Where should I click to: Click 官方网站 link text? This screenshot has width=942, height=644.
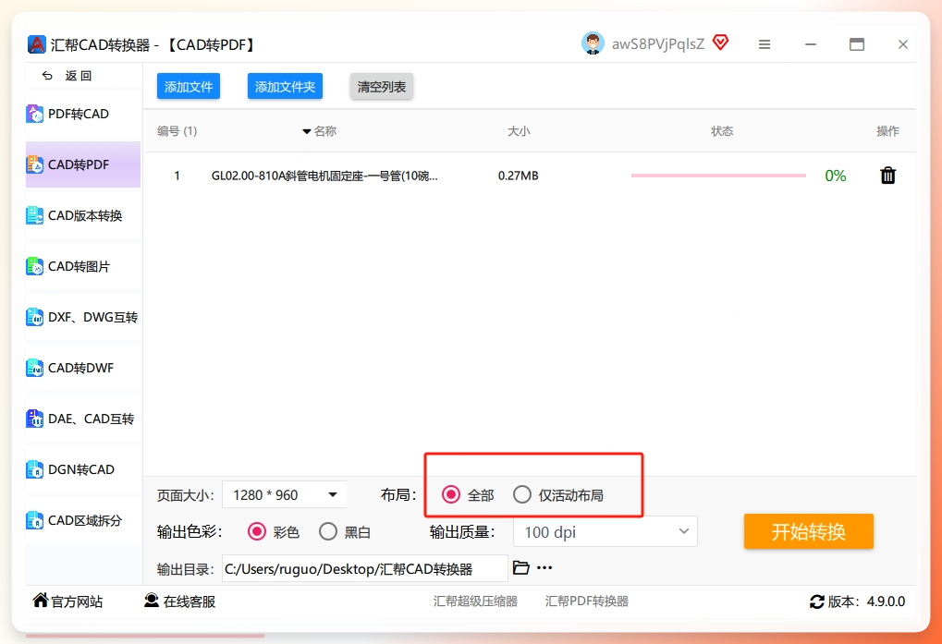click(x=77, y=601)
